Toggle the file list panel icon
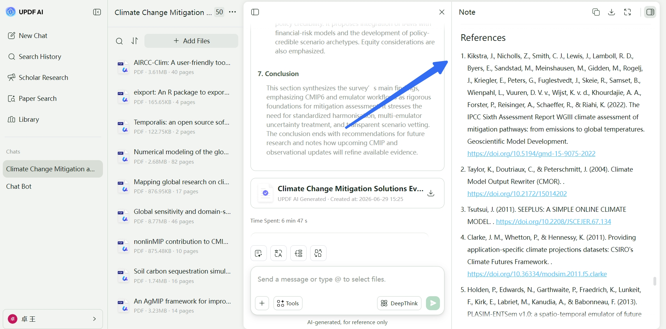 coord(255,12)
